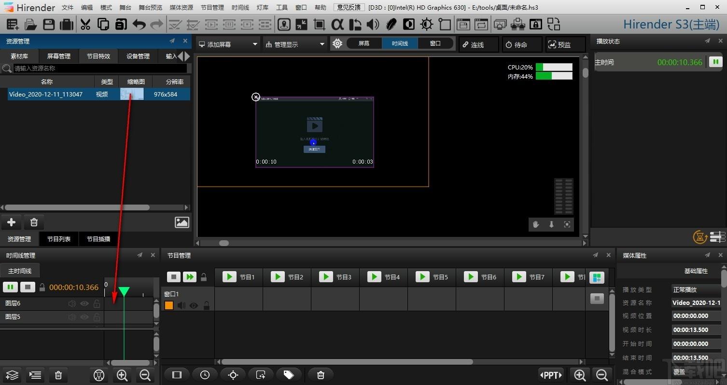Click the map location pin toolbar icon

click(284, 24)
